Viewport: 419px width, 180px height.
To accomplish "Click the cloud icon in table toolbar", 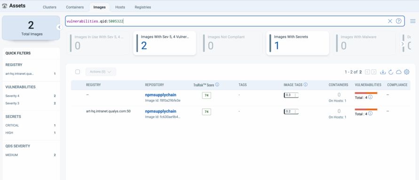I will coord(398,72).
